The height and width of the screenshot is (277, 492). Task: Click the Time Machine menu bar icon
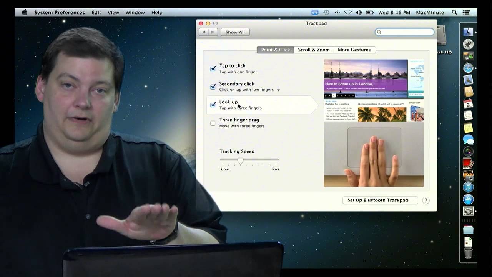tap(326, 12)
